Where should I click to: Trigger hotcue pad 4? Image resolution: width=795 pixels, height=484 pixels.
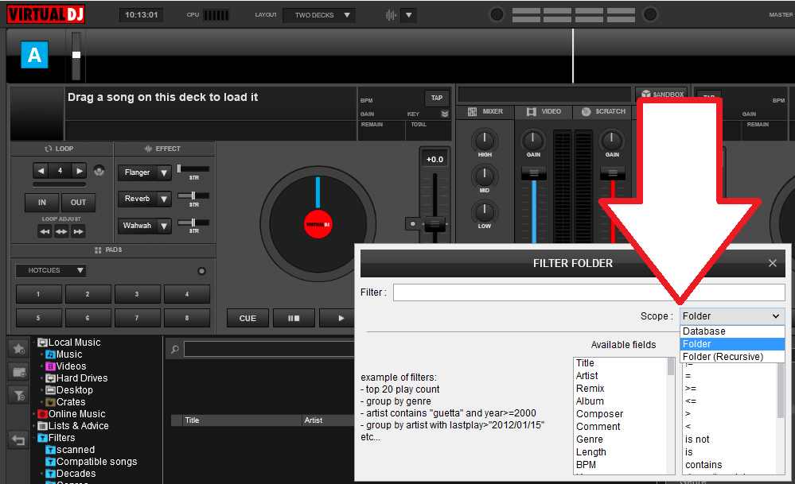pyautogui.click(x=186, y=293)
